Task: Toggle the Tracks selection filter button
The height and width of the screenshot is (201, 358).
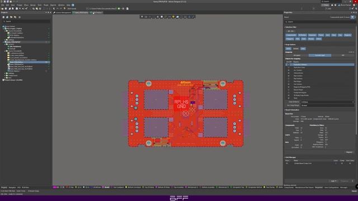Action: tap(321, 35)
